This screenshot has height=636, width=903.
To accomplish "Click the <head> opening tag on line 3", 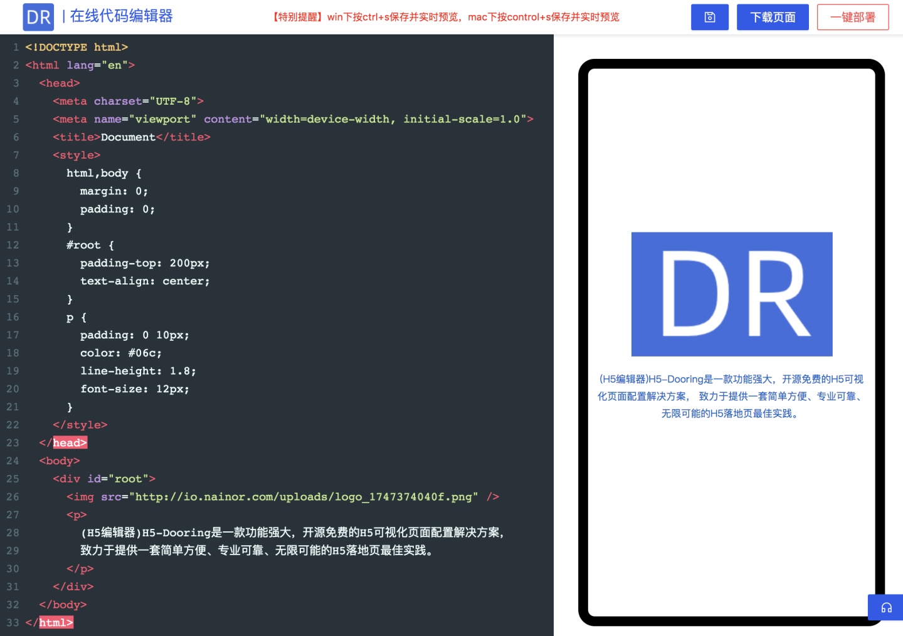I will click(x=60, y=83).
